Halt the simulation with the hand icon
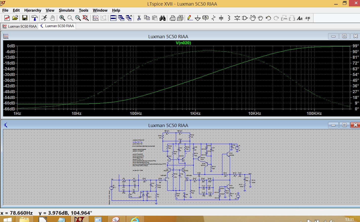 pos(52,18)
